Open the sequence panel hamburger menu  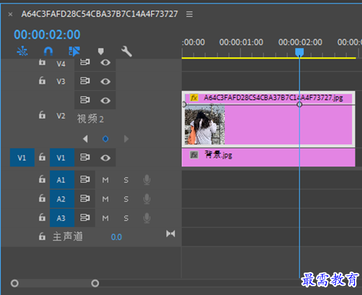(x=189, y=14)
